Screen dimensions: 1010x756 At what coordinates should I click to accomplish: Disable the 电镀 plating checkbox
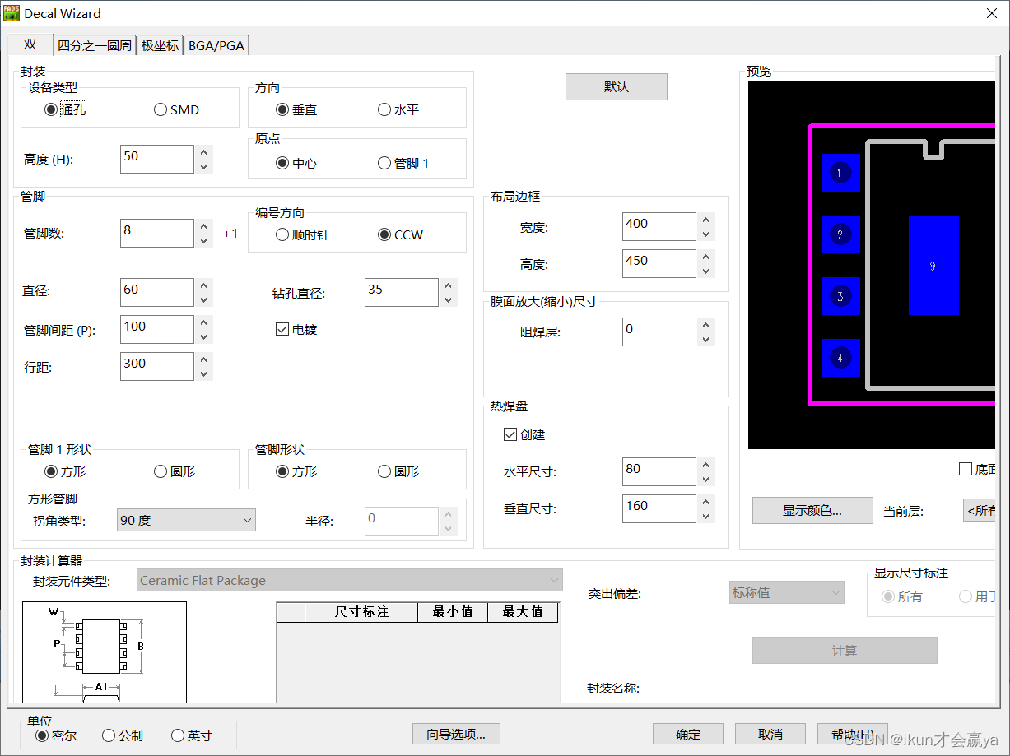(x=282, y=329)
